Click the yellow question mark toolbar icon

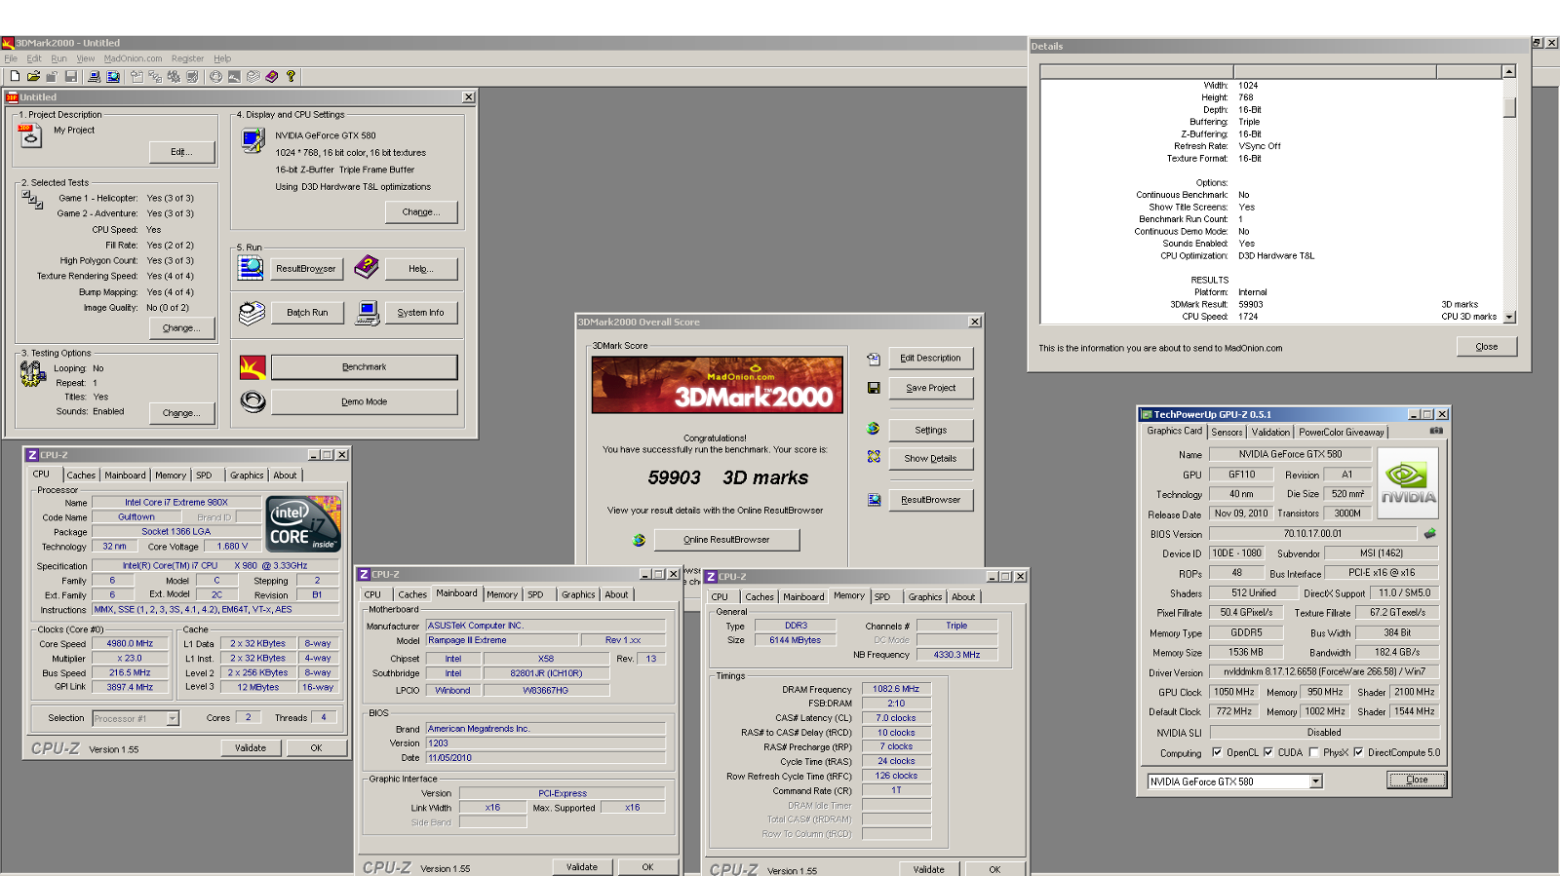pyautogui.click(x=291, y=76)
